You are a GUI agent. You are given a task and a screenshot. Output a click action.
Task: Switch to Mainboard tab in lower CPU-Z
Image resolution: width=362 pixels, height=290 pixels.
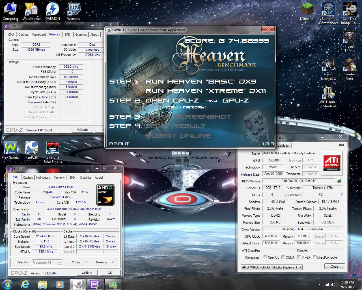pos(43,178)
